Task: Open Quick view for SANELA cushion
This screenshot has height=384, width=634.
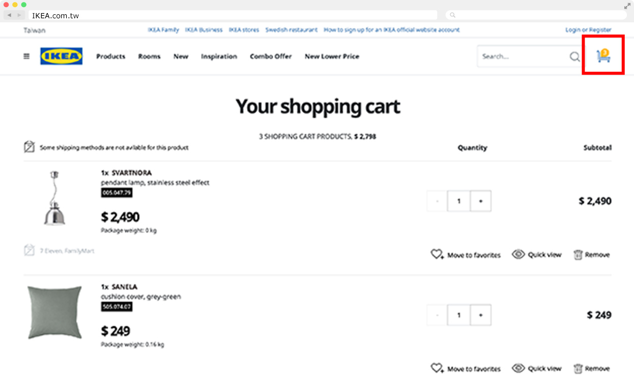Action: click(537, 369)
